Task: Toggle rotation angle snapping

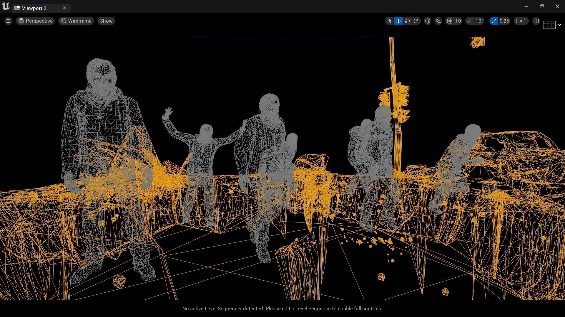Action: coord(470,21)
